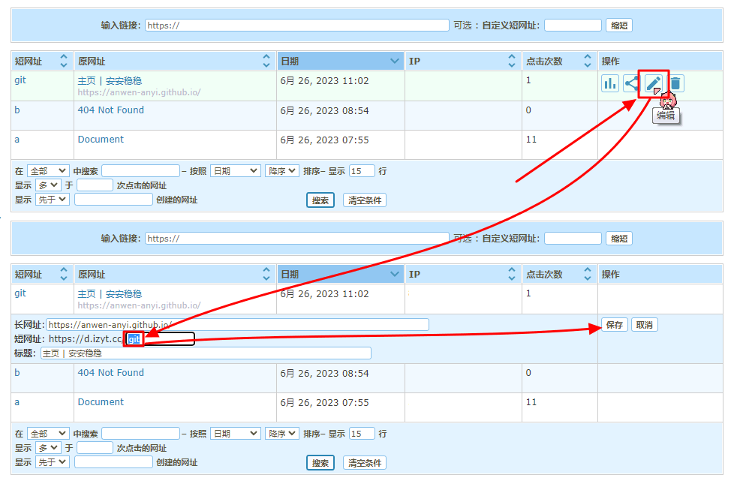This screenshot has height=484, width=731.
Task: Click sort arrows on lower table's 点击次数 column
Action: pos(587,274)
